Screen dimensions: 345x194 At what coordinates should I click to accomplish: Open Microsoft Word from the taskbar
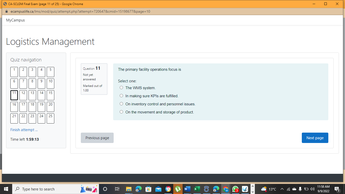pyautogui.click(x=187, y=189)
